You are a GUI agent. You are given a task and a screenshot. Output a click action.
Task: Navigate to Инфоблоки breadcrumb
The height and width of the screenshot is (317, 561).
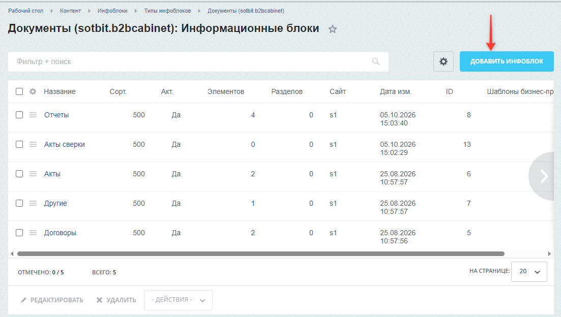(112, 11)
